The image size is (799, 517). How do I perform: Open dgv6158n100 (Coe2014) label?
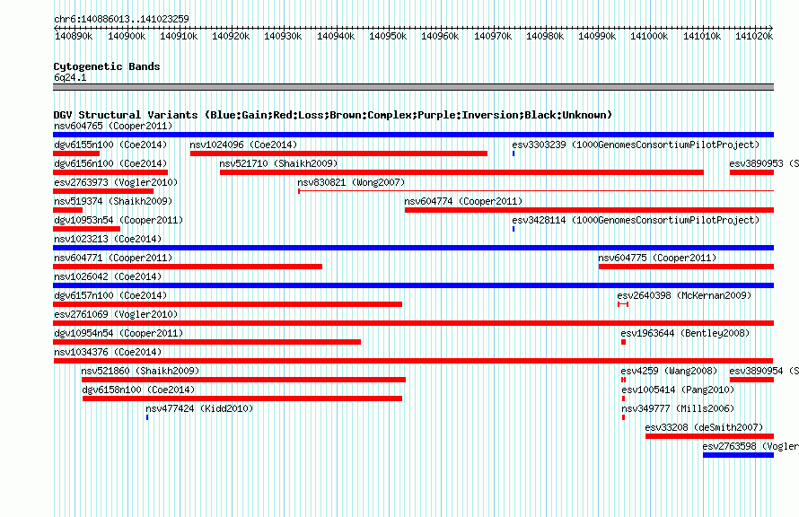pyautogui.click(x=138, y=390)
